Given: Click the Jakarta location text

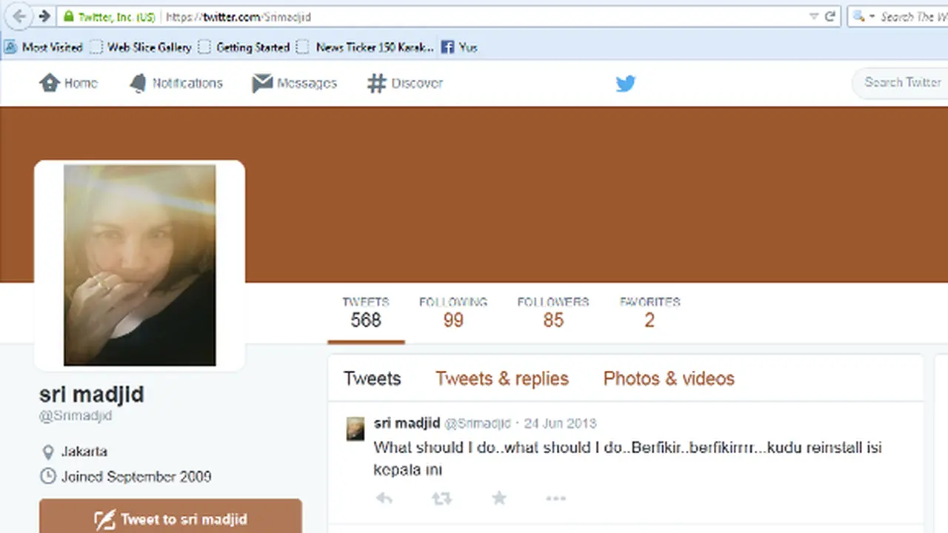Looking at the screenshot, I should [84, 452].
